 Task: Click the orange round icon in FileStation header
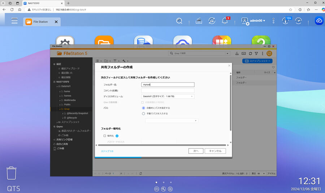coord(269,54)
